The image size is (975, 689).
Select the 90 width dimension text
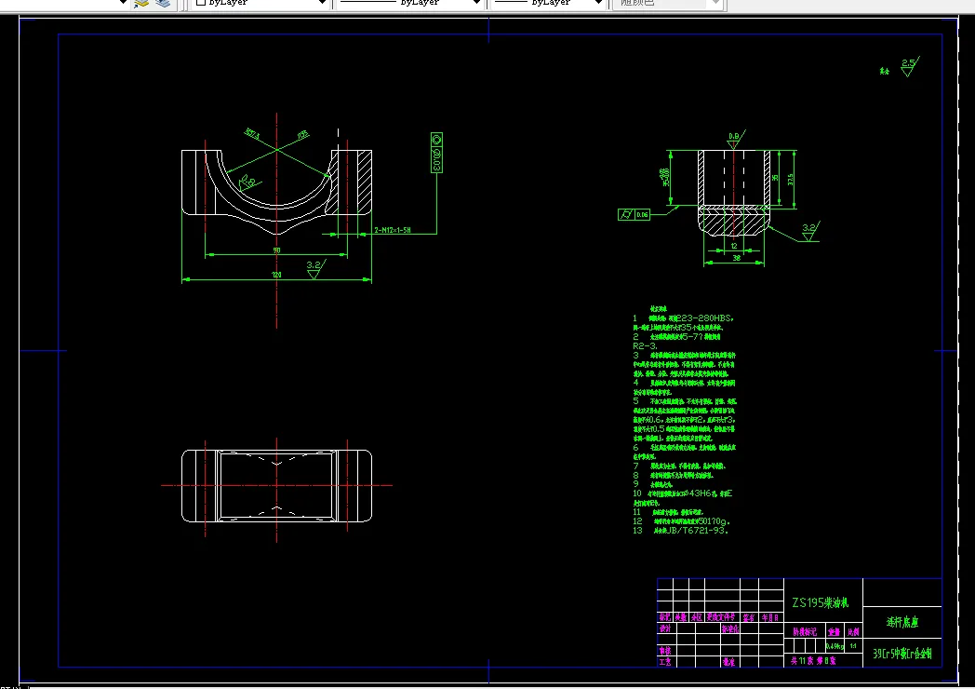coord(276,250)
